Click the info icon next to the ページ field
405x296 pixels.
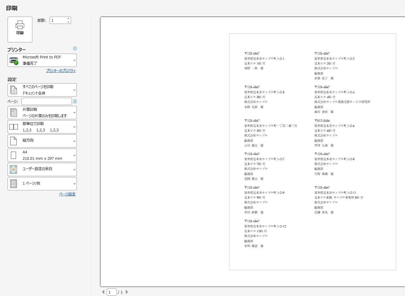pos(75,101)
